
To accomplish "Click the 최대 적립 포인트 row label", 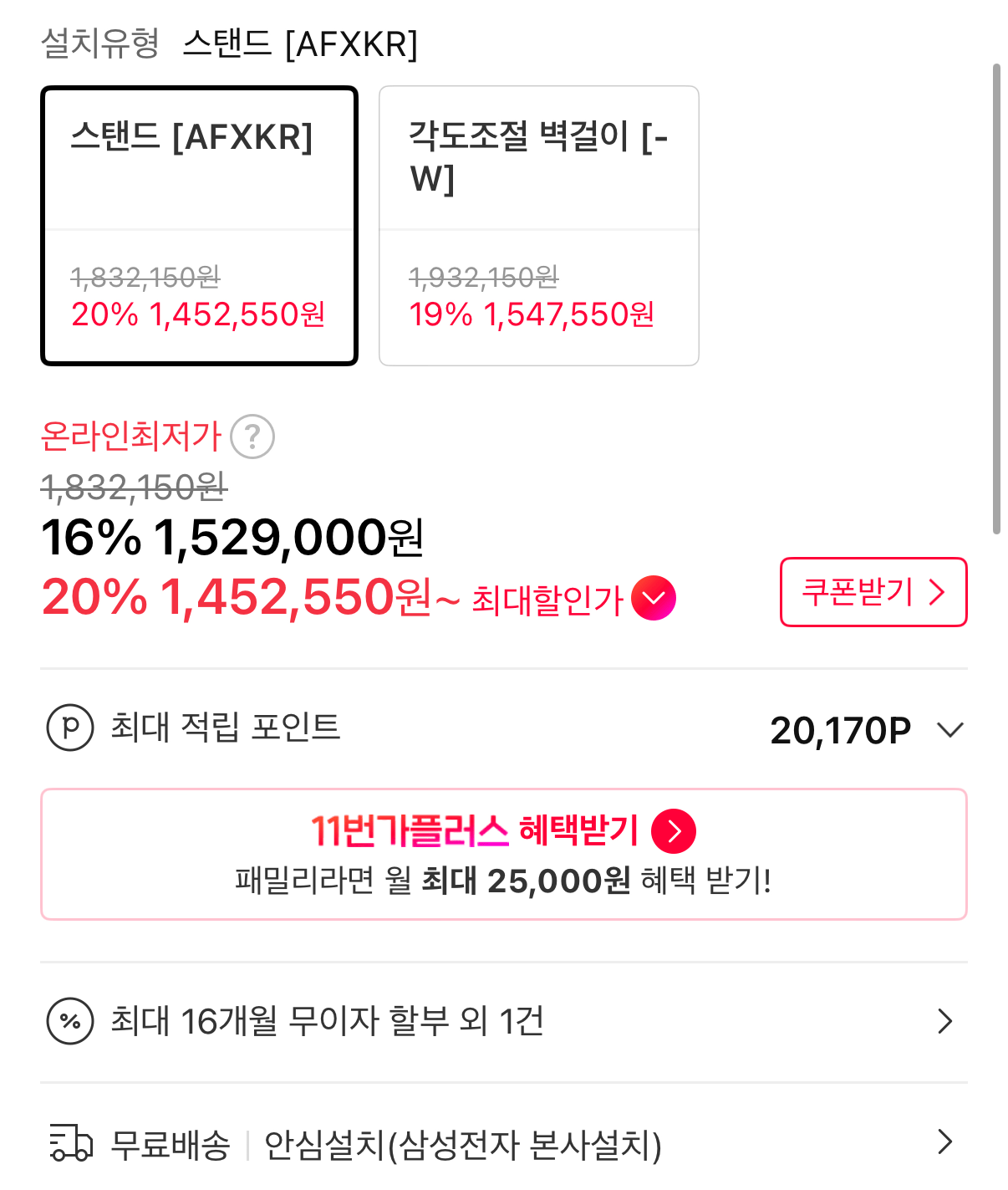I will [226, 727].
